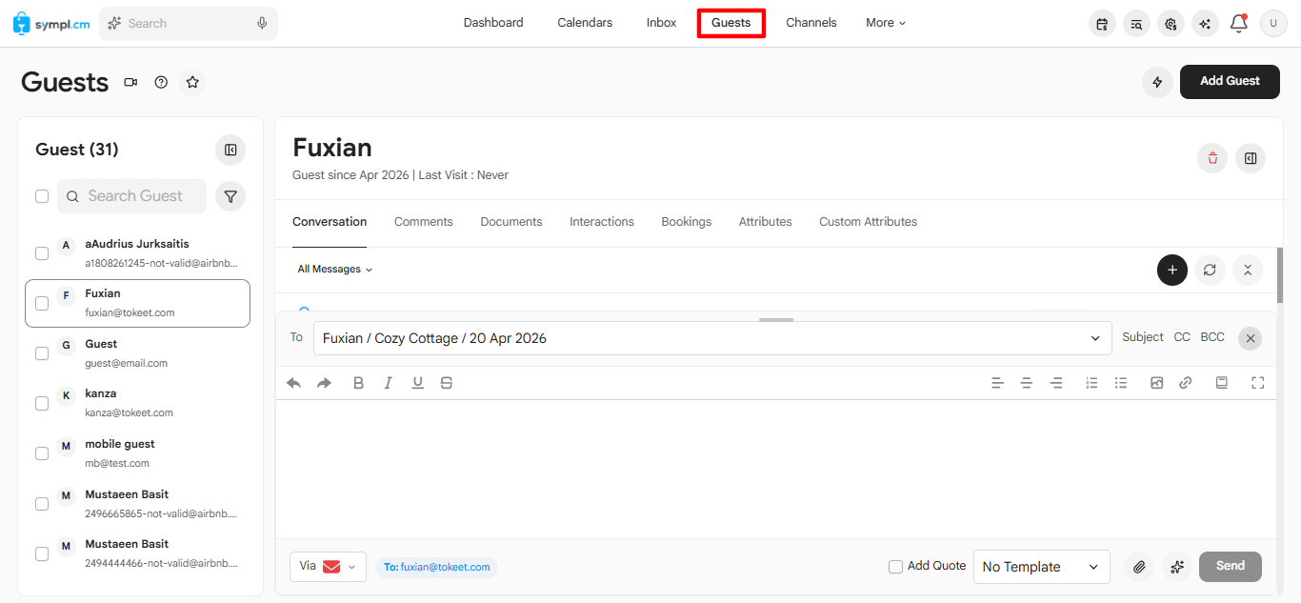
Task: Insert a bulleted list
Action: pos(1121,383)
